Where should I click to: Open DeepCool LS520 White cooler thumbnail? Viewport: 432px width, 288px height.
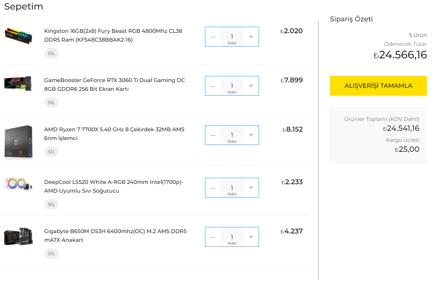(x=18, y=184)
